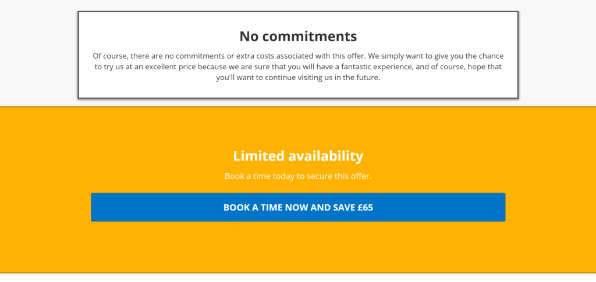Screen dimensions: 596x282
Task: Click the line beginning 'to try us at an excellent price'
Action: click(x=298, y=67)
